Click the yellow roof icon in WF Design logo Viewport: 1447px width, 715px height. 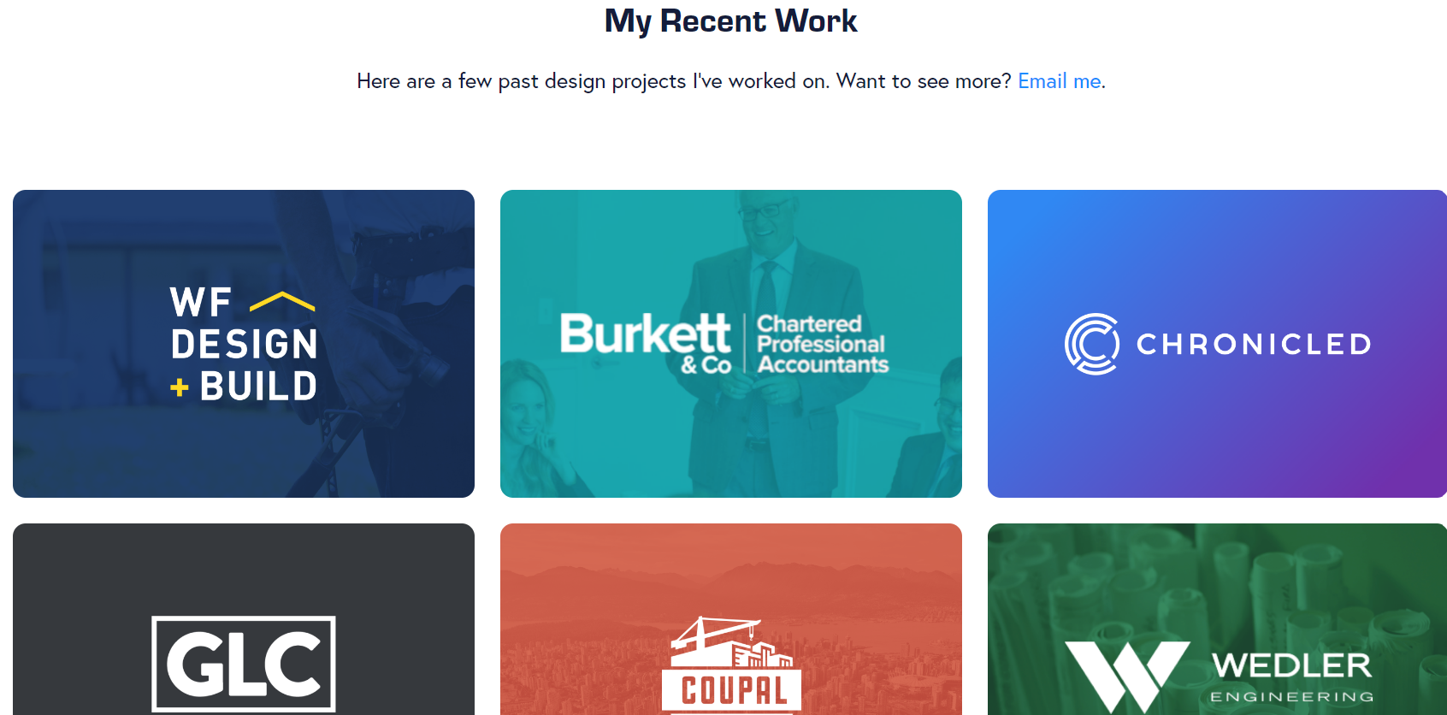(281, 301)
